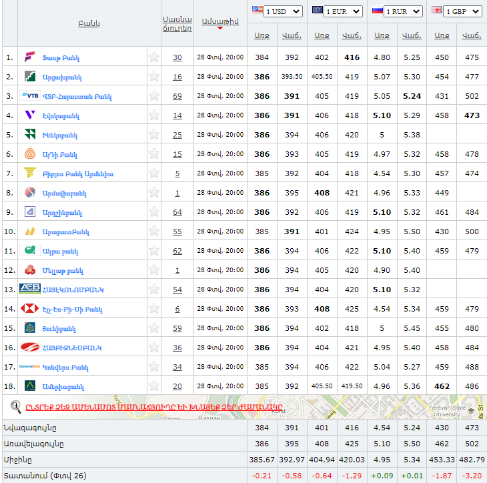Viewport: 487px width, 483px height.
Task: Toggle favorite star in row 7 Byblos
Action: [x=153, y=173]
